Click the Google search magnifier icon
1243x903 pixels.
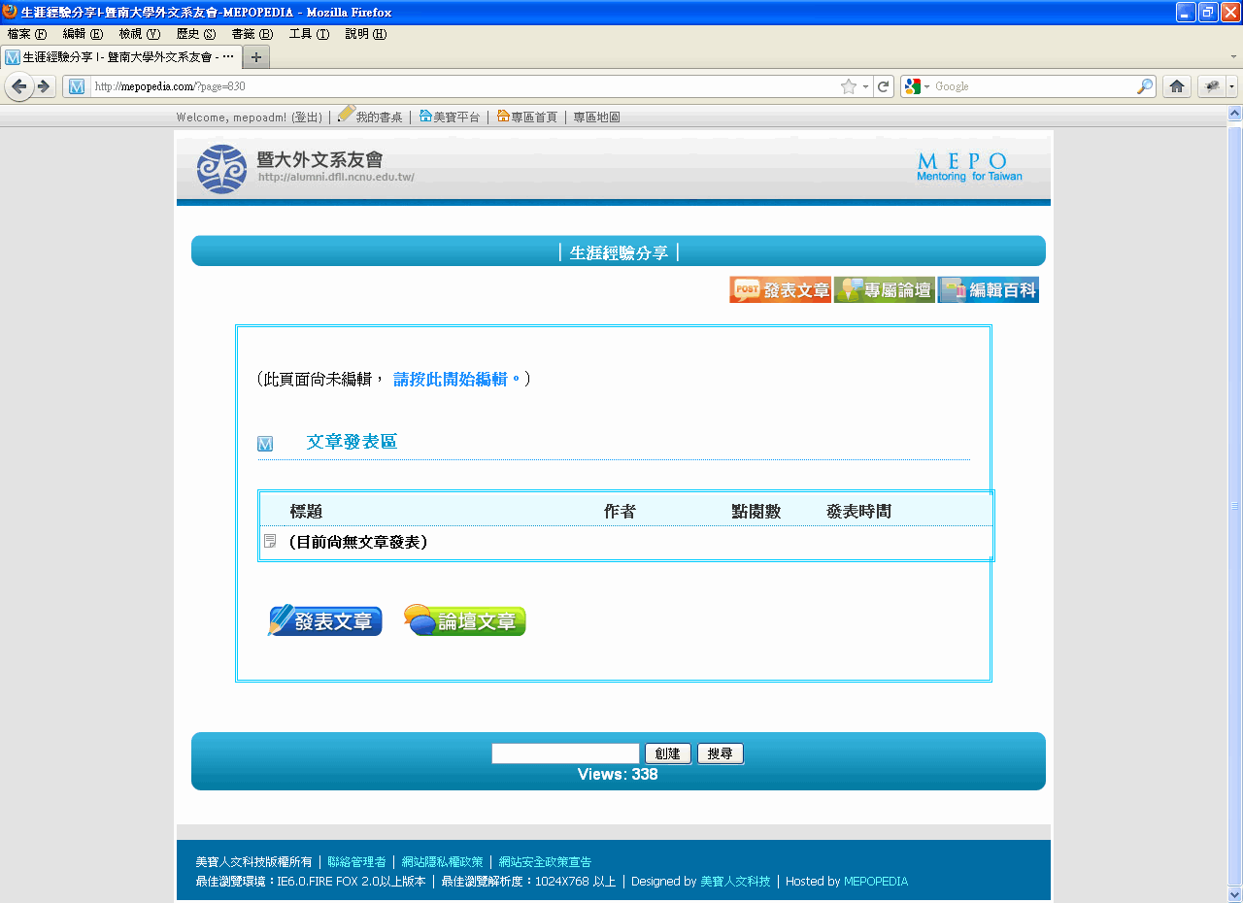(1145, 86)
